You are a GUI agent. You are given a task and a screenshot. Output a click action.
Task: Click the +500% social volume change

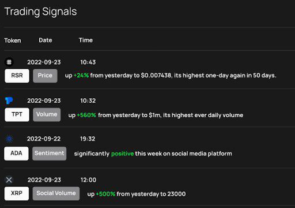pos(105,194)
